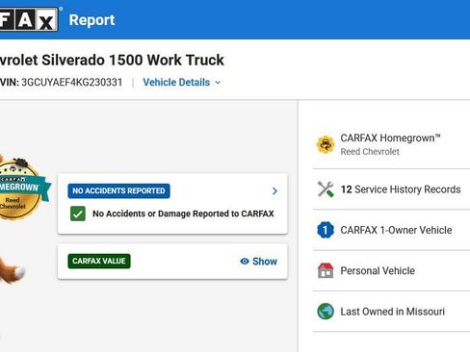Expand accident details with right chevron arrow

click(274, 191)
